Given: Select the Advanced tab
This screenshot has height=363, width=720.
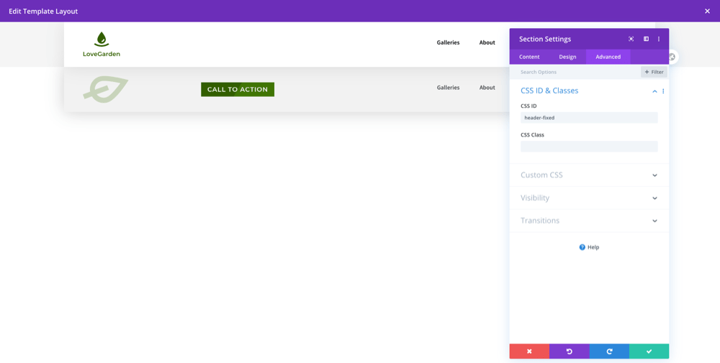Looking at the screenshot, I should tap(608, 57).
